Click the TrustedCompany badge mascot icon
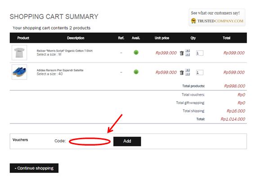 click(x=193, y=21)
